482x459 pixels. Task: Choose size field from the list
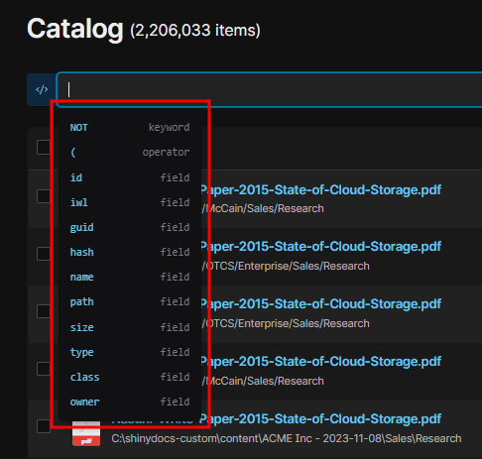click(130, 327)
